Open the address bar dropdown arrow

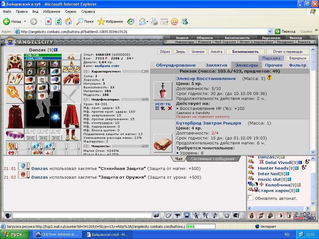click(270, 31)
